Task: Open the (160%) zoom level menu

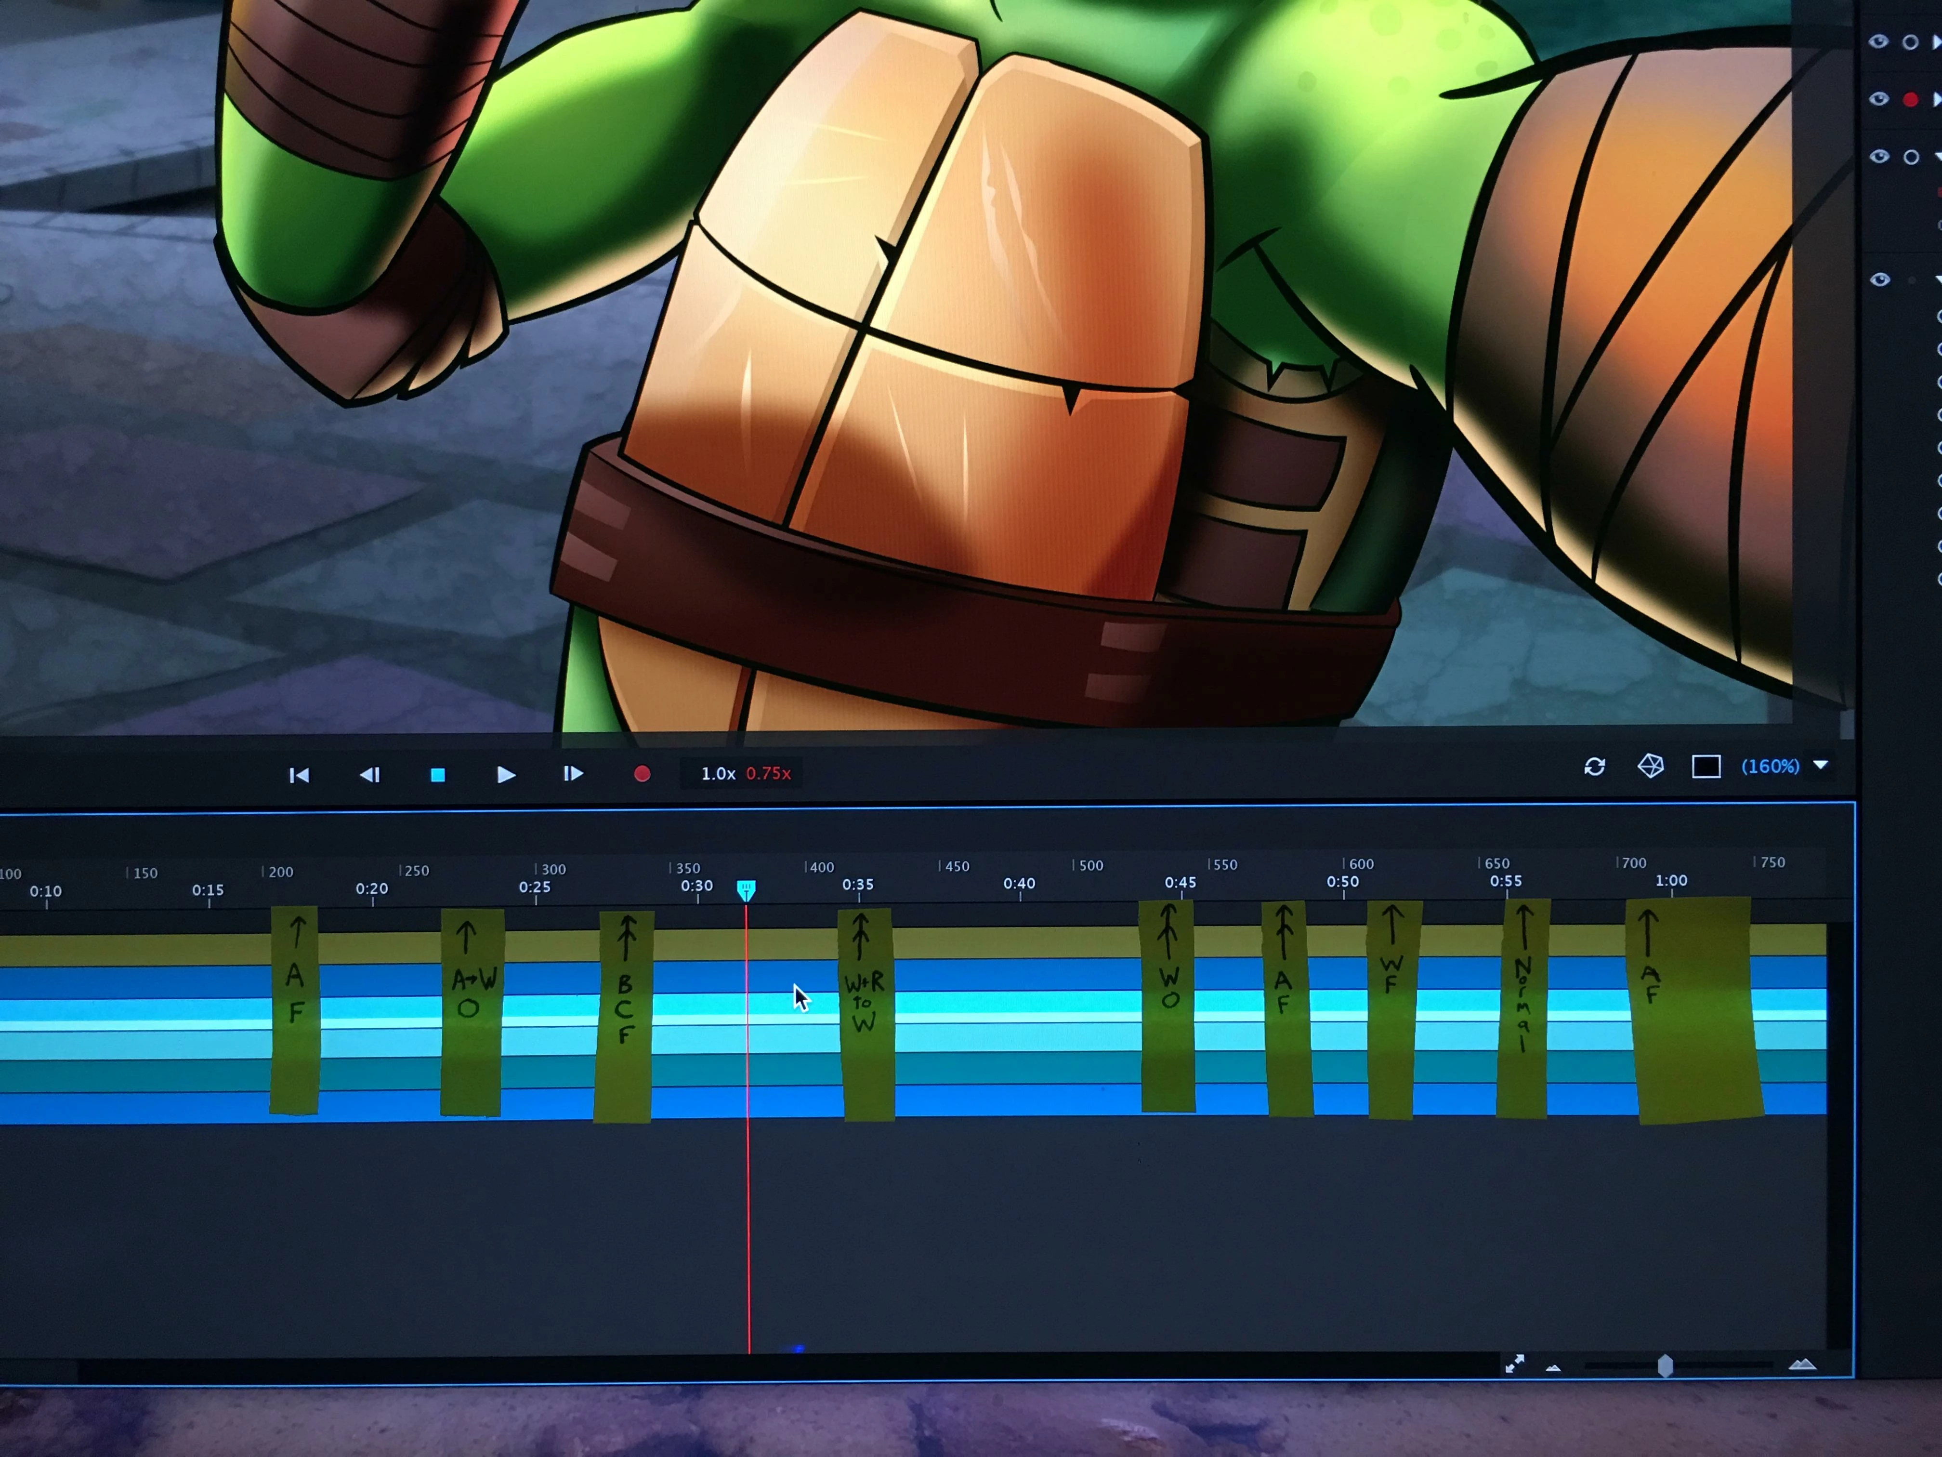Action: 1770,767
